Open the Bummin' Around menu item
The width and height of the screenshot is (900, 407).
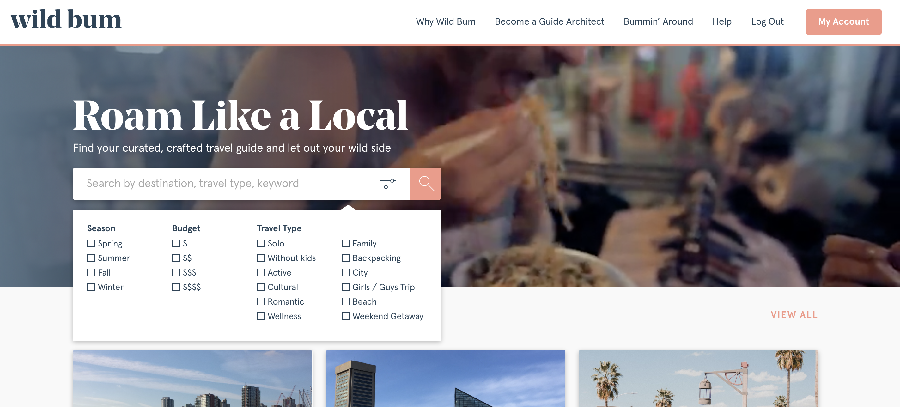click(658, 22)
